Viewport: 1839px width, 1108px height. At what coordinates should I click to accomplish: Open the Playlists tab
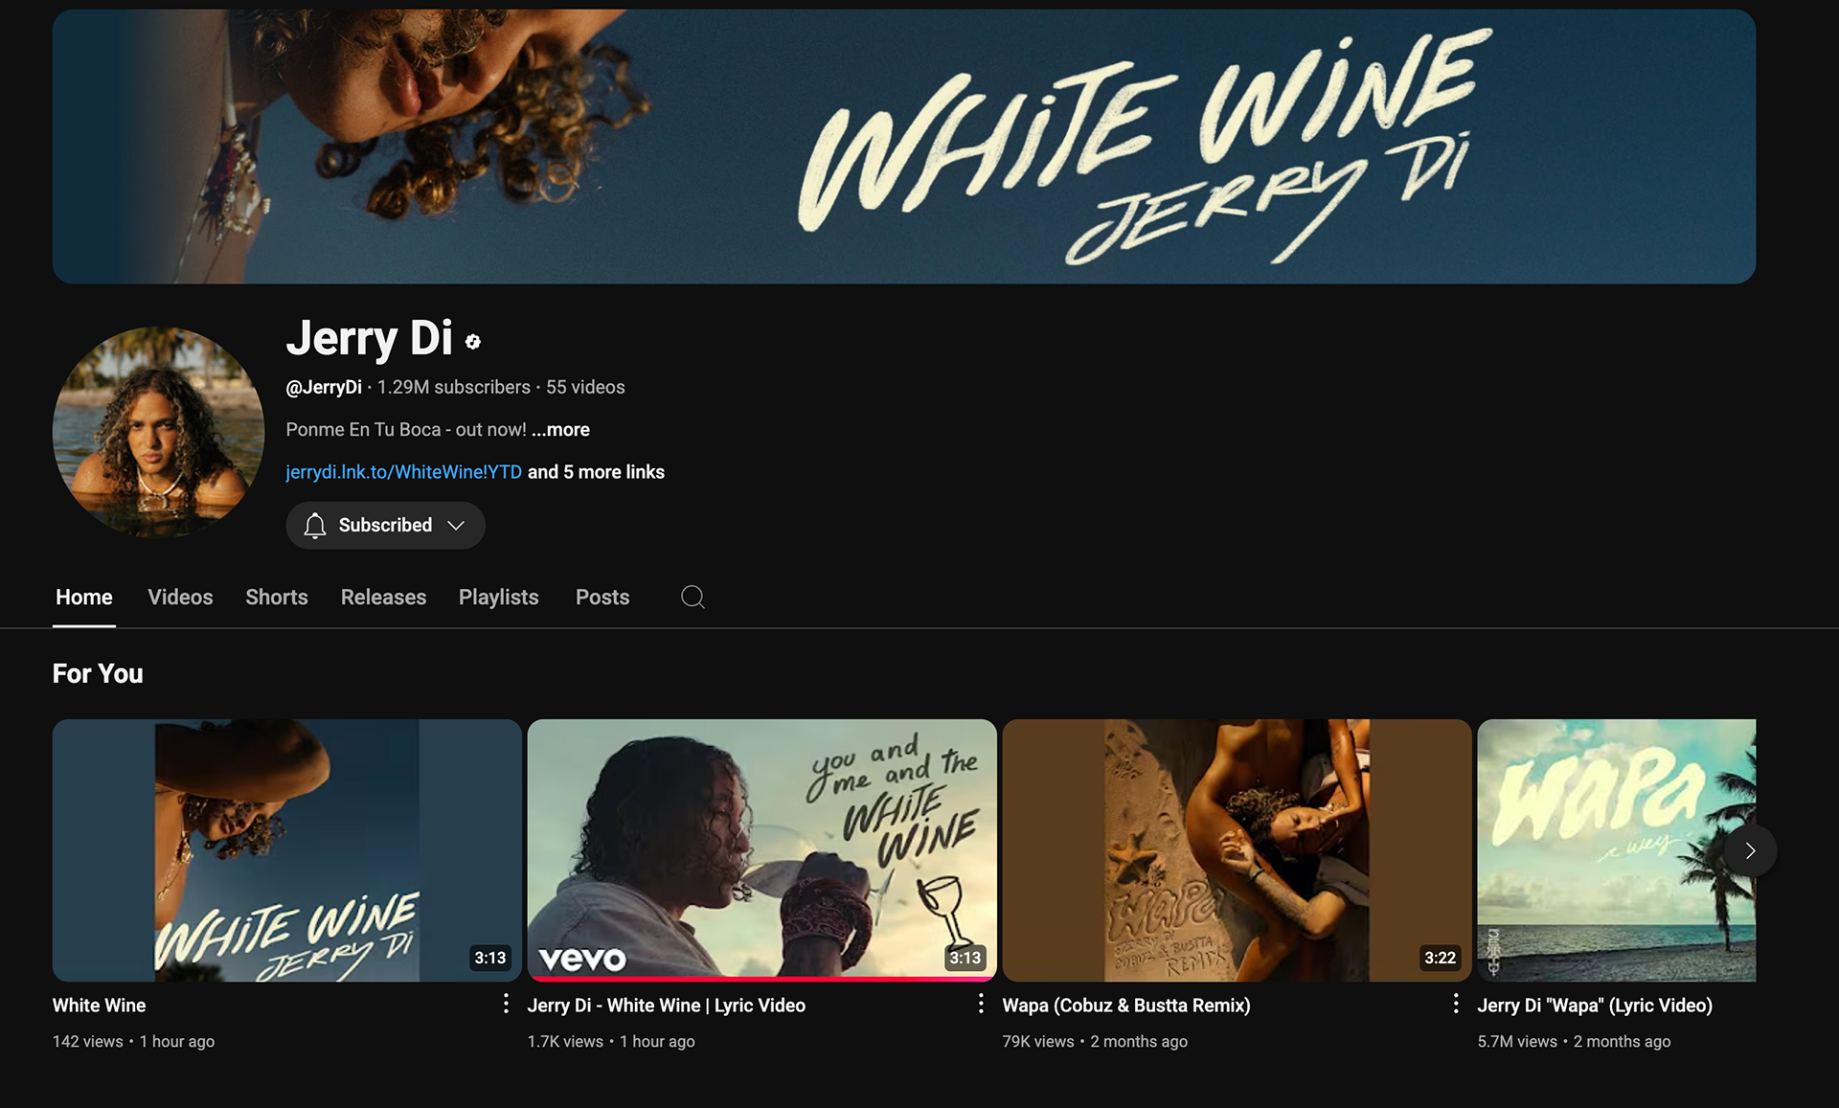[499, 597]
